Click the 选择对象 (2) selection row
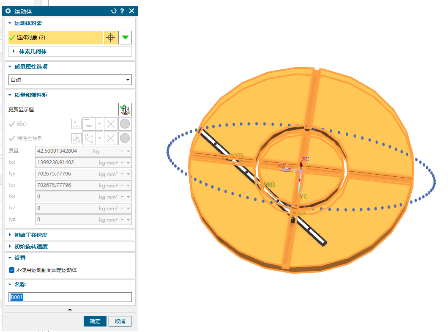Image resolution: width=448 pixels, height=332 pixels. click(x=55, y=38)
